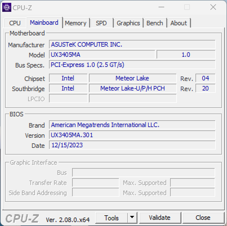This screenshot has height=226, width=227.
Task: Go to the SPD tab
Action: click(101, 23)
